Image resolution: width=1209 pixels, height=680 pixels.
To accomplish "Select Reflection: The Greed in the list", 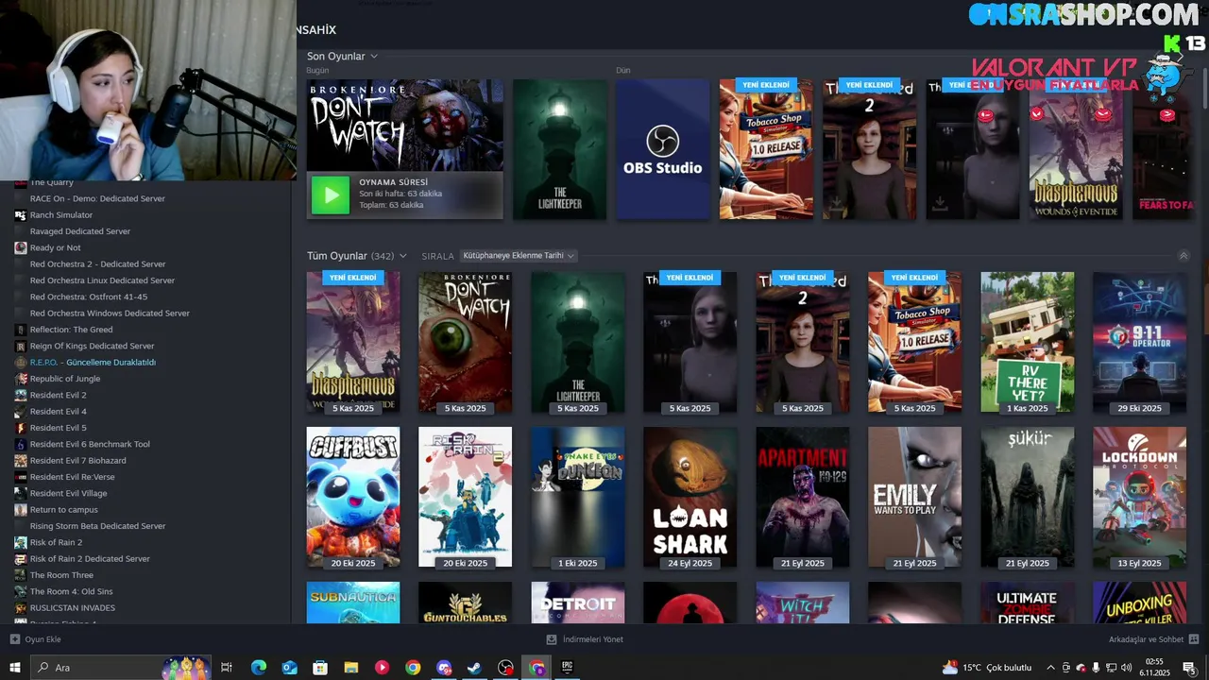I will click(71, 330).
